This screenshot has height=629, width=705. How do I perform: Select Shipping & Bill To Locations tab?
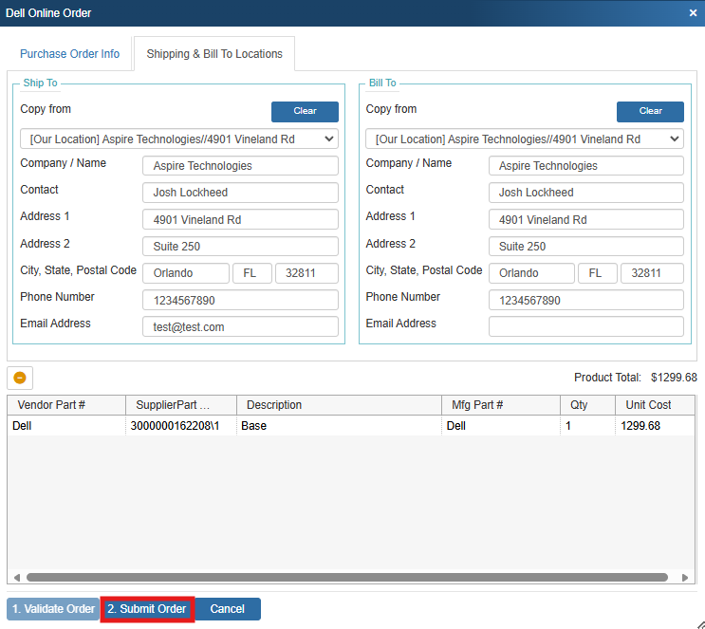(x=214, y=54)
